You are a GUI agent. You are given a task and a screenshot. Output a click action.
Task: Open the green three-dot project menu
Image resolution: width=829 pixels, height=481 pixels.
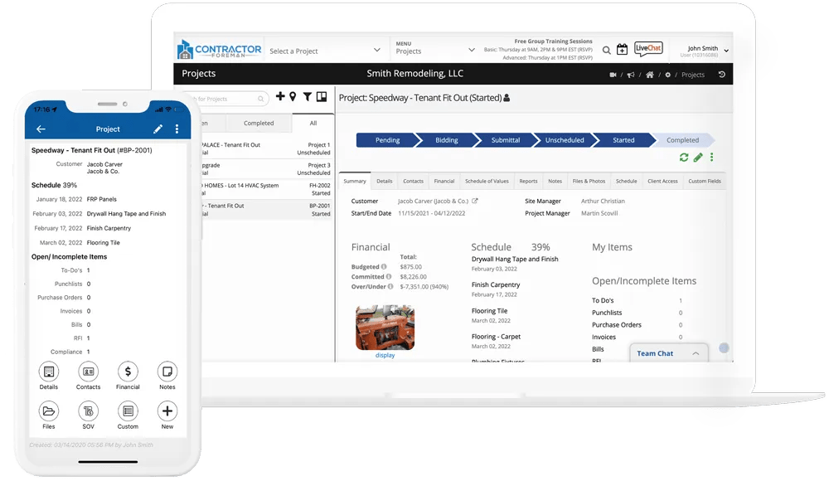[x=711, y=158]
